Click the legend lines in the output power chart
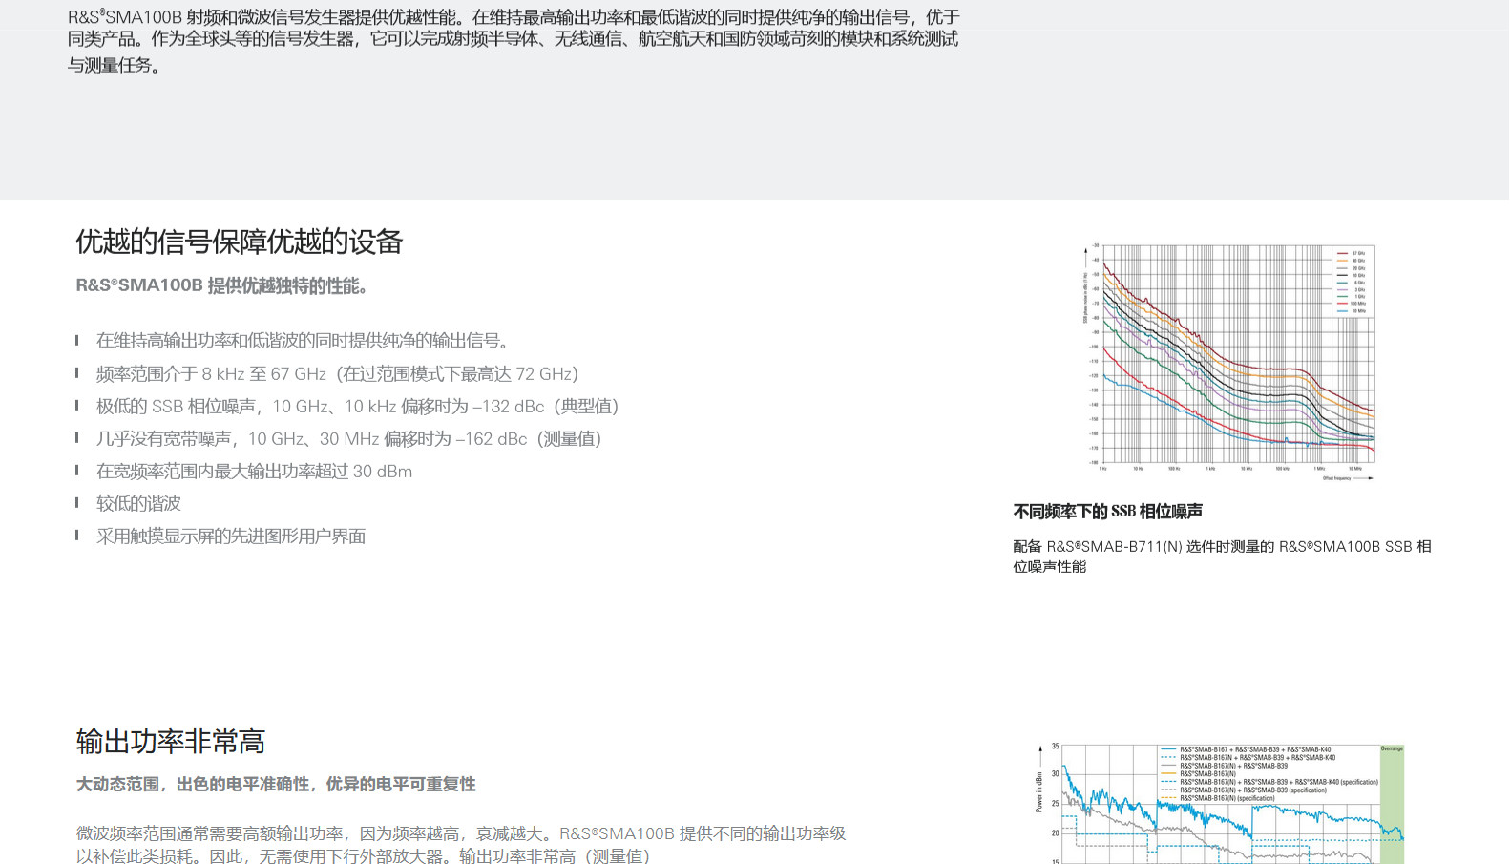Screen dimensions: 1510x864 (1268, 773)
